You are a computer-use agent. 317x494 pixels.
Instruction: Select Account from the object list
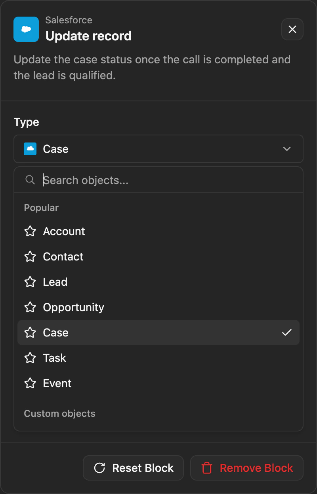click(x=158, y=231)
